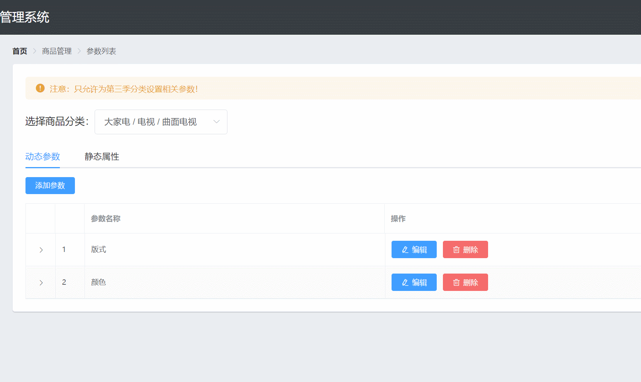
Task: Switch to the 动态参数 tab
Action: (42, 157)
